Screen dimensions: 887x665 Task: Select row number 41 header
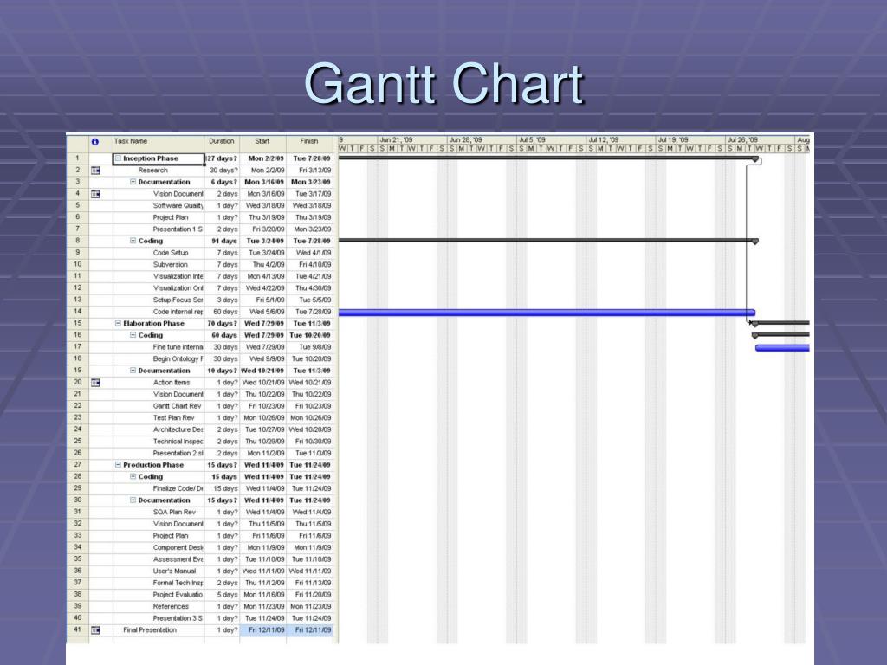click(x=77, y=630)
